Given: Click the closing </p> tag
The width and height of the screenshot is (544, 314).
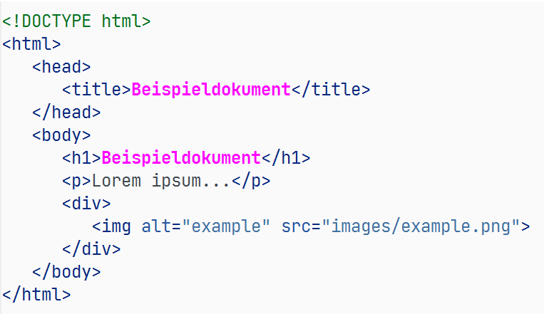Looking at the screenshot, I should click(x=251, y=181).
